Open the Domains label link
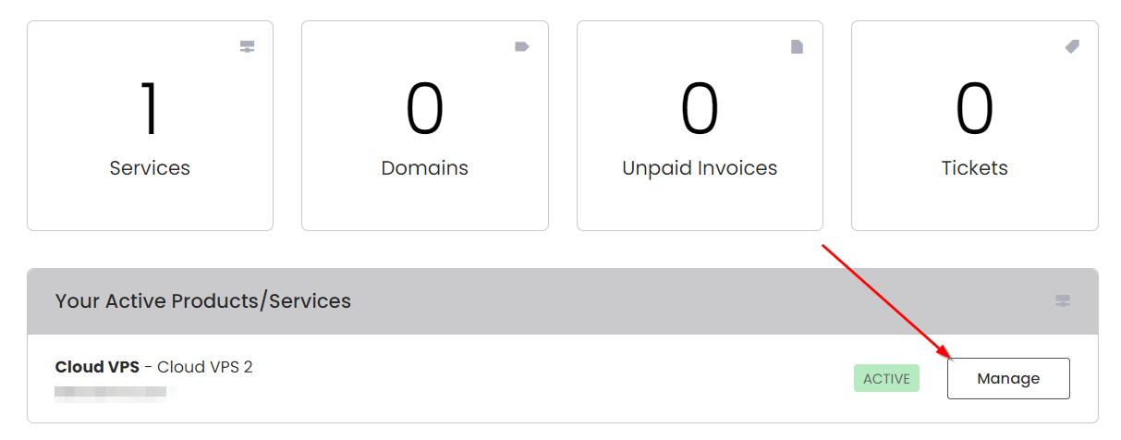1121x440 pixels. pyautogui.click(x=425, y=168)
